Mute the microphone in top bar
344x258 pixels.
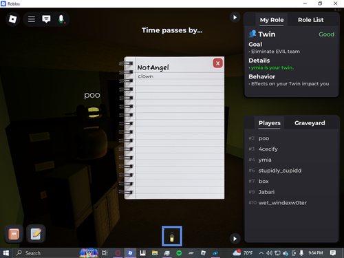(61, 19)
